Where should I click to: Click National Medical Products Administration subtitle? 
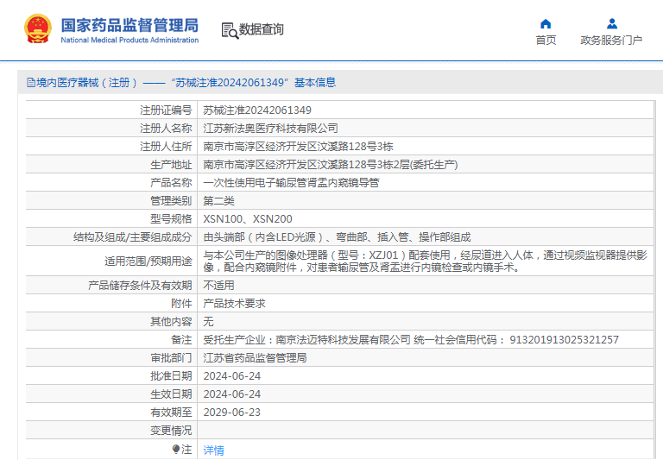(129, 41)
